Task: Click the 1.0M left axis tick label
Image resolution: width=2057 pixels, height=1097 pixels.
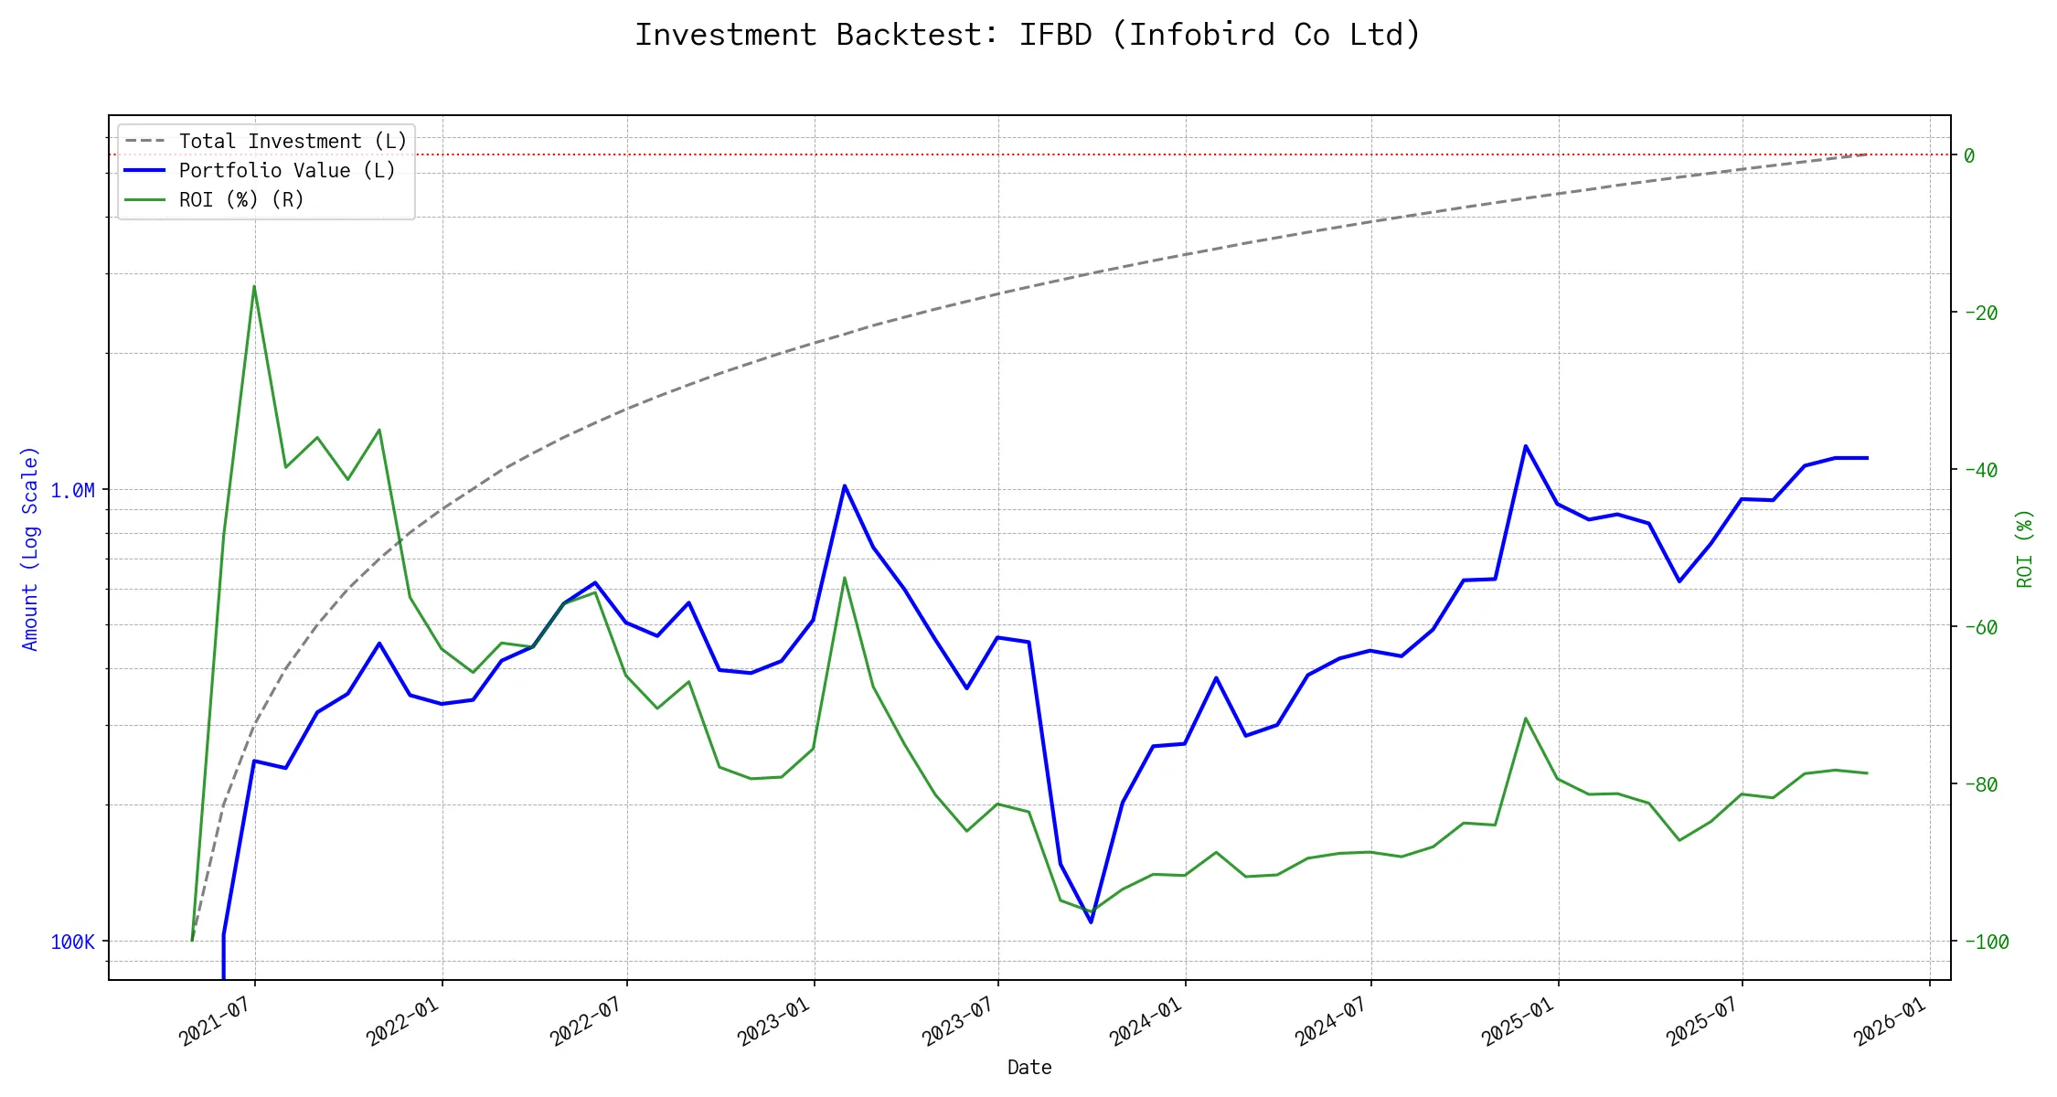Action: [x=72, y=491]
